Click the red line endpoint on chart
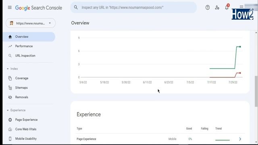 click(240, 73)
